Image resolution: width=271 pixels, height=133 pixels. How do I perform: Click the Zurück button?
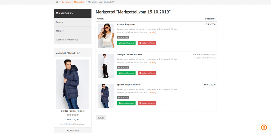point(101,118)
